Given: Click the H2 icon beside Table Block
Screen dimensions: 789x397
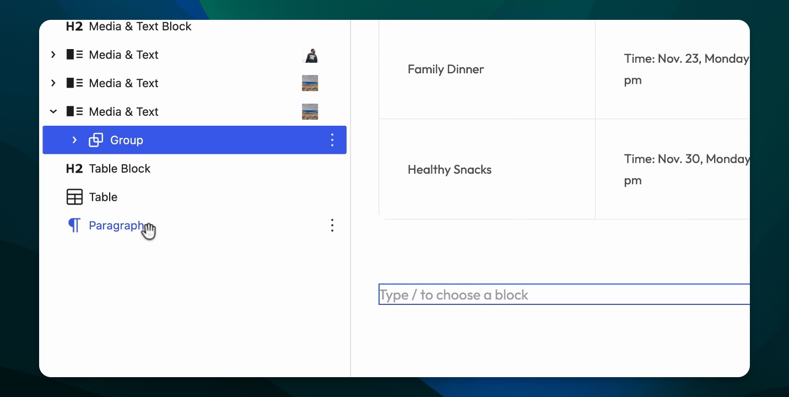Looking at the screenshot, I should 74,169.
